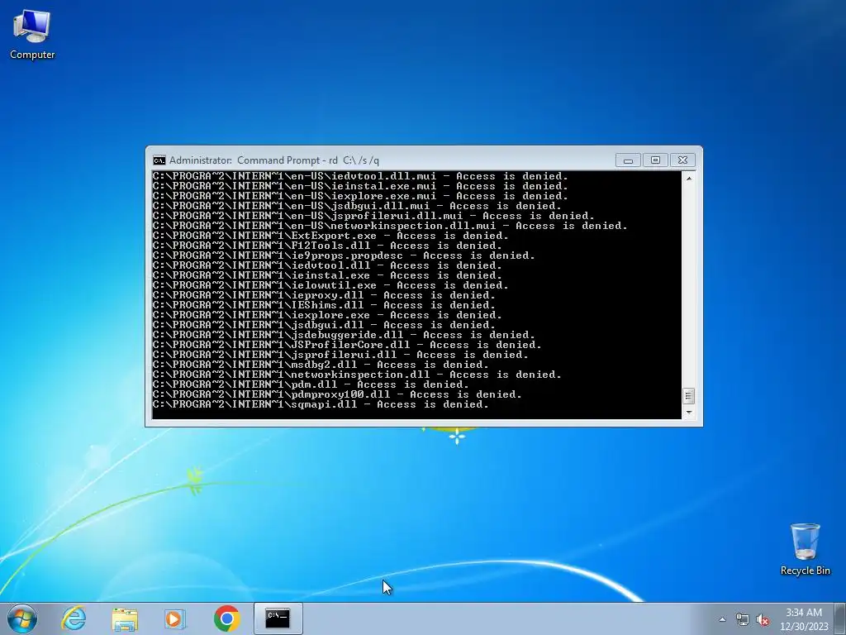
Task: Click the JSProfilerCore.dll output line
Action: coord(347,345)
